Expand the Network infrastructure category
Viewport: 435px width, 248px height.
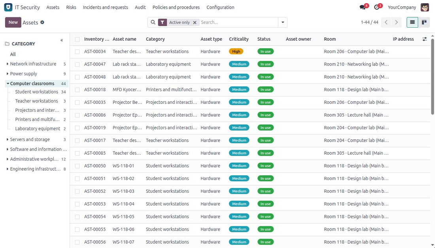(7, 64)
